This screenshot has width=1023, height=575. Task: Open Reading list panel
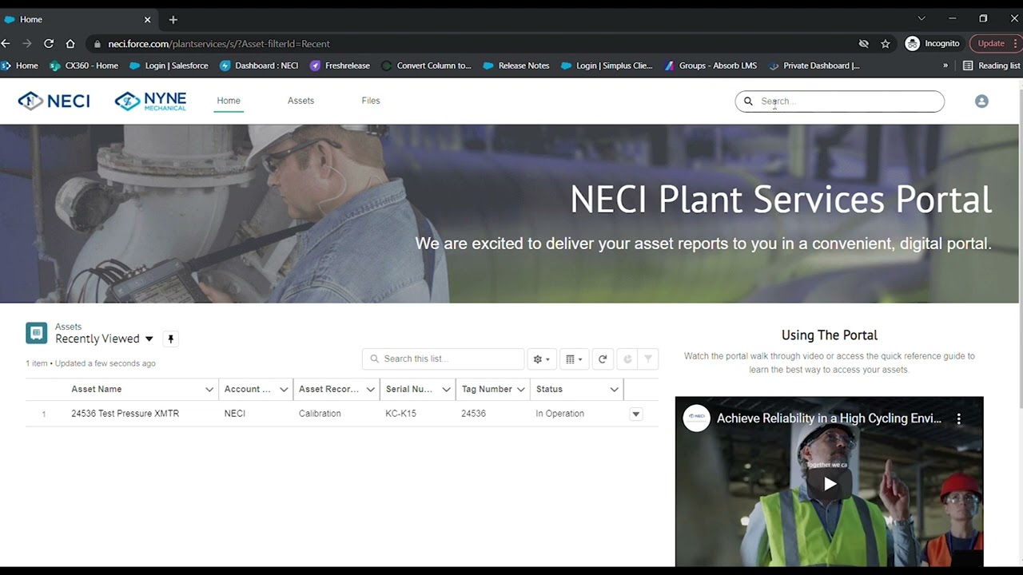pyautogui.click(x=991, y=65)
